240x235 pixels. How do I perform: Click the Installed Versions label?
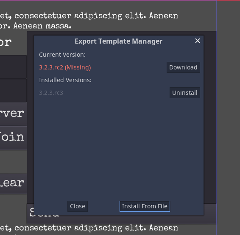click(65, 80)
